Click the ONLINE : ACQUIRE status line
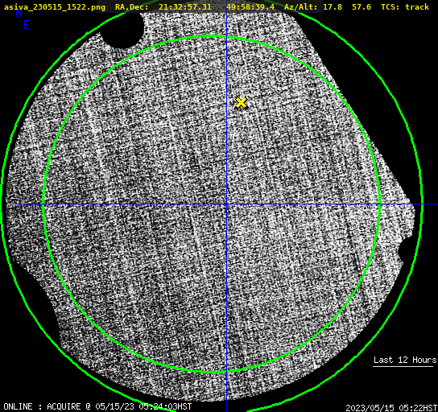Screen dimensions: 438x412 pyautogui.click(x=97, y=406)
